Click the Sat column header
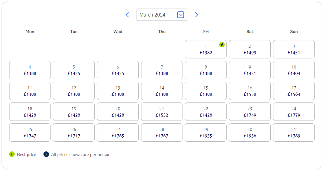The width and height of the screenshot is (323, 171). (250, 32)
